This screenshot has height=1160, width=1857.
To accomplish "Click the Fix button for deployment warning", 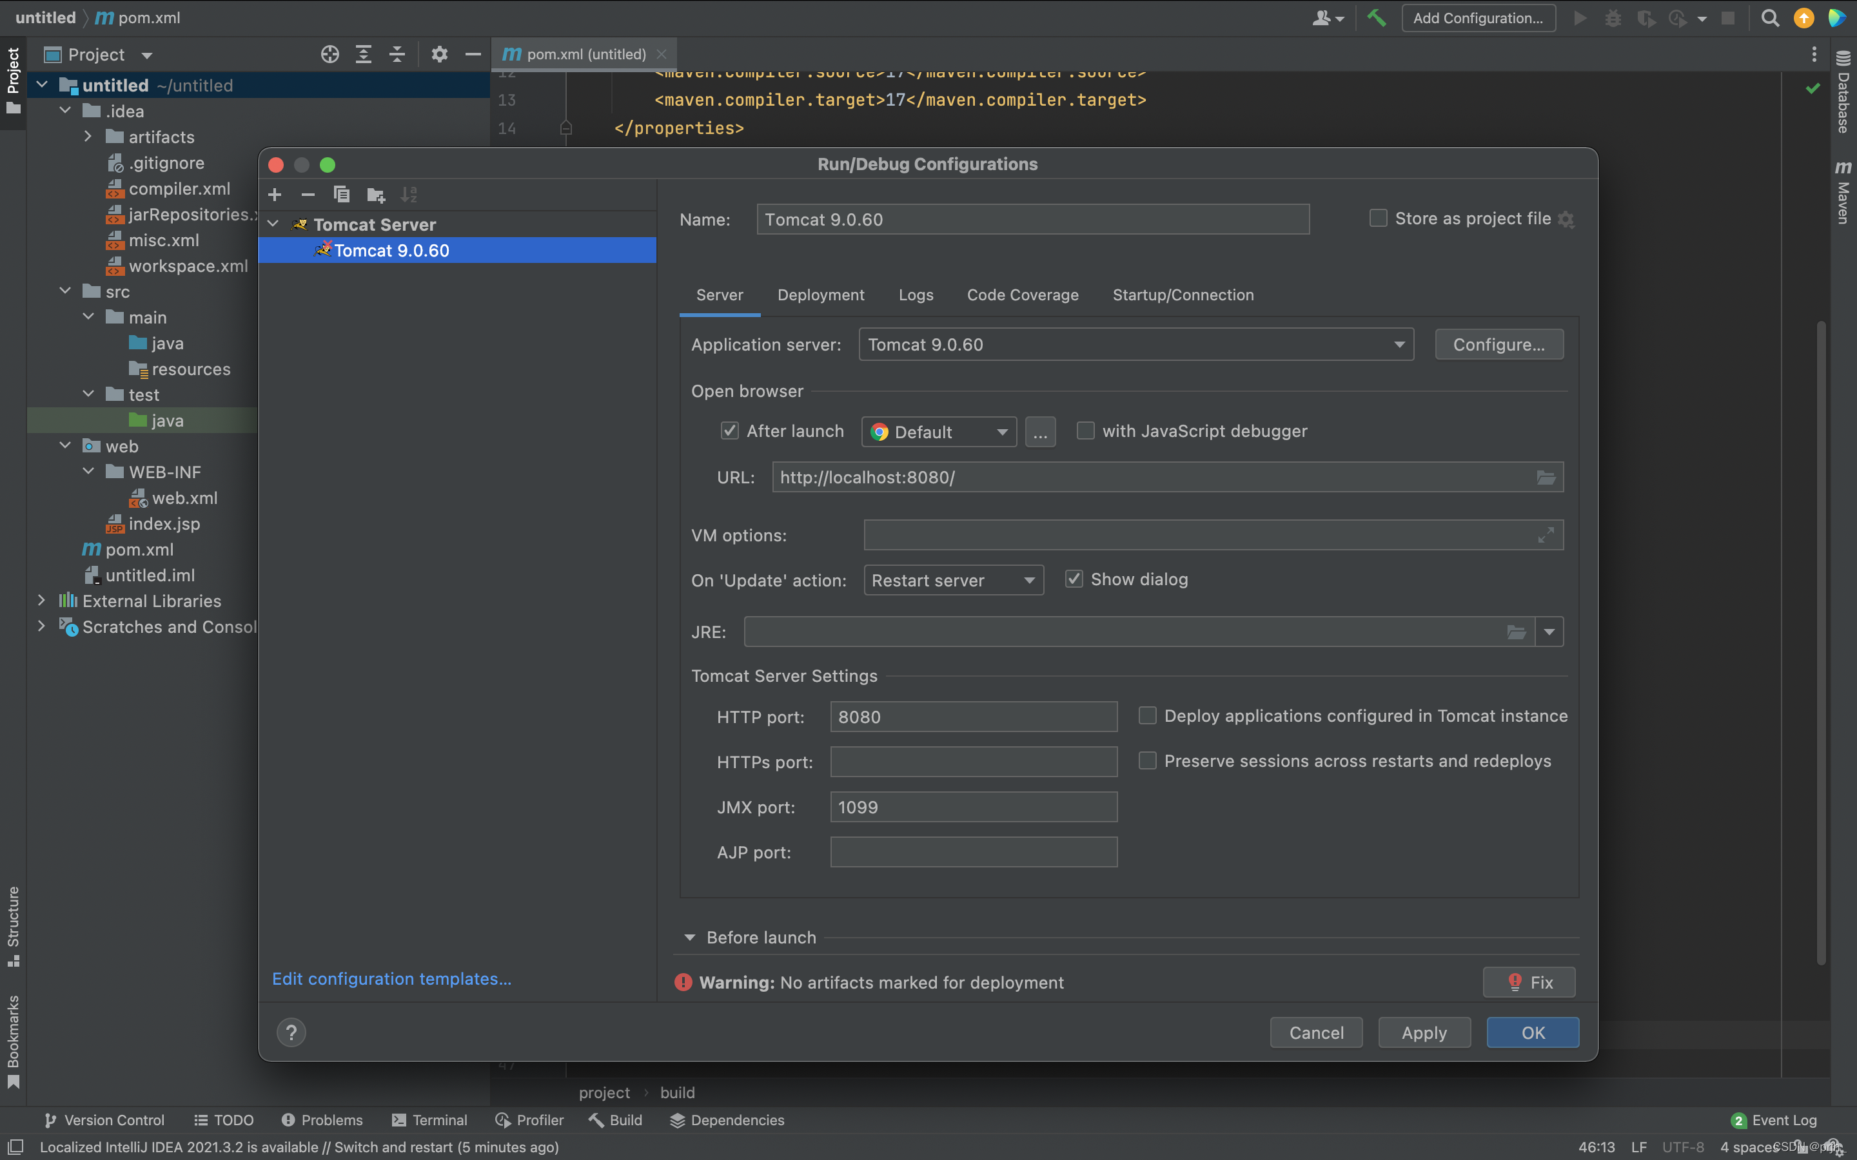I will click(x=1528, y=982).
